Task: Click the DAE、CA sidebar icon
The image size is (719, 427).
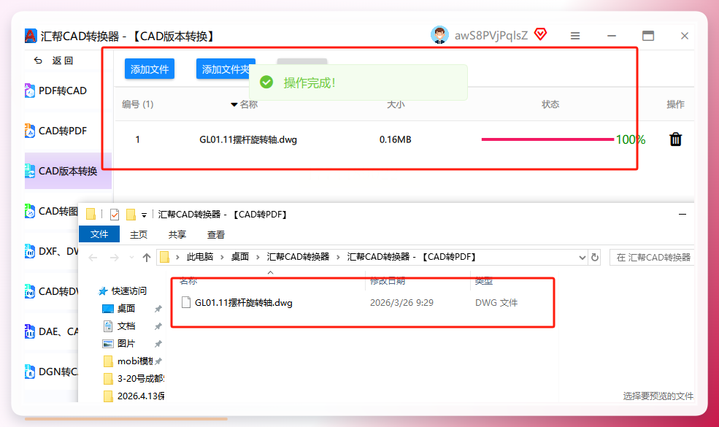Action: [30, 331]
